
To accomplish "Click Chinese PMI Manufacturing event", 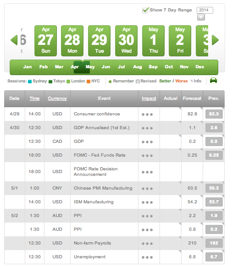I will [x=103, y=188].
